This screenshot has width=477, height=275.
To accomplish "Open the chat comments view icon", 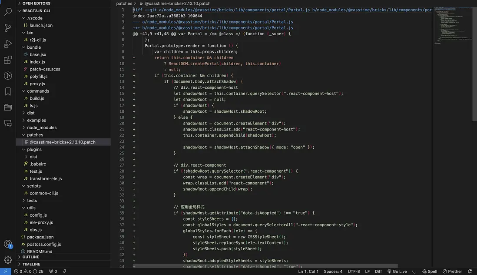I will 8,123.
